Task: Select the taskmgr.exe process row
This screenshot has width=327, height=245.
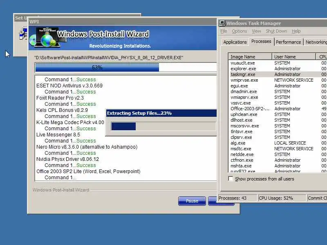Action: 278,74
